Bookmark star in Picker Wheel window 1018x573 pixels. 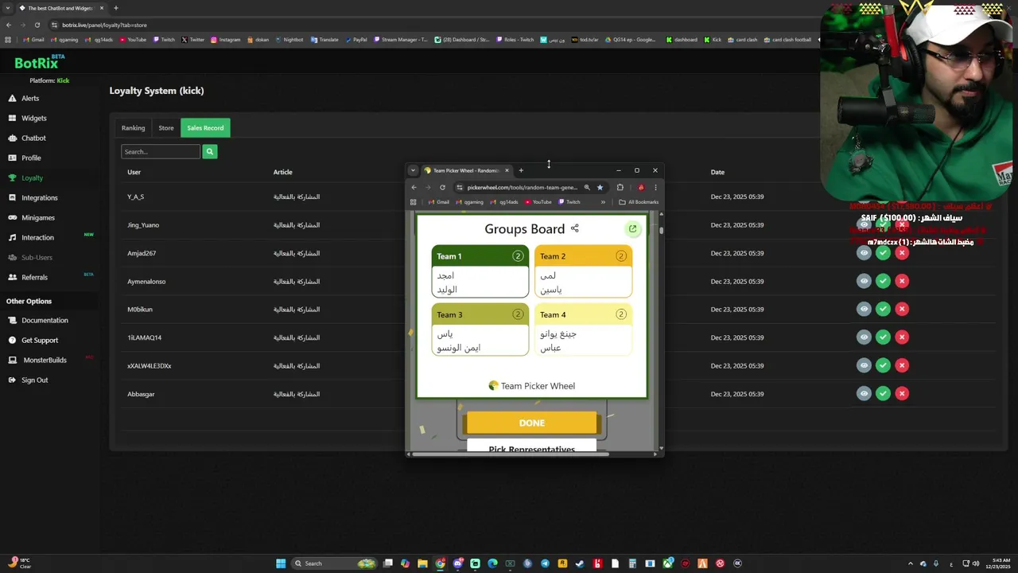600,188
